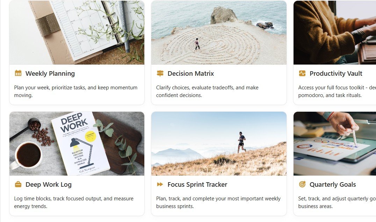Viewport: 376px width, 222px height.
Task: Click the tablet charts cover image
Action: tap(335, 144)
